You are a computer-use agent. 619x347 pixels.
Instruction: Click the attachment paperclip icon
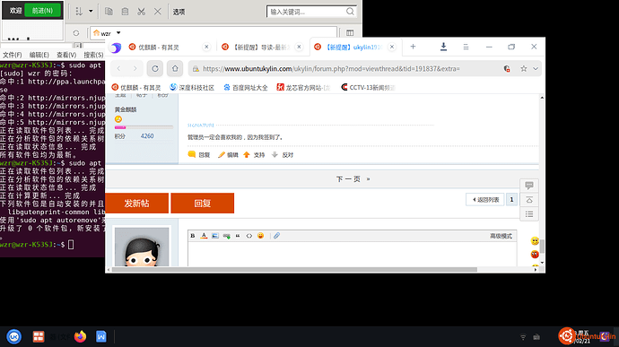tap(276, 236)
